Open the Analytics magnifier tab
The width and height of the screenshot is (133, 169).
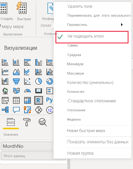click(43, 122)
